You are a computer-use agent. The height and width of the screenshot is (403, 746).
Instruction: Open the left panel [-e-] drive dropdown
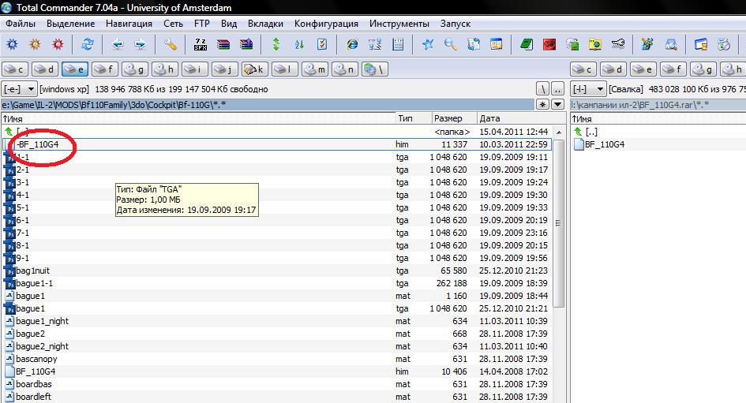19,89
